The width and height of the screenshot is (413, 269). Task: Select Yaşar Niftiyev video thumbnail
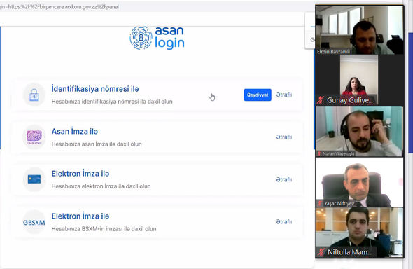coord(359,182)
